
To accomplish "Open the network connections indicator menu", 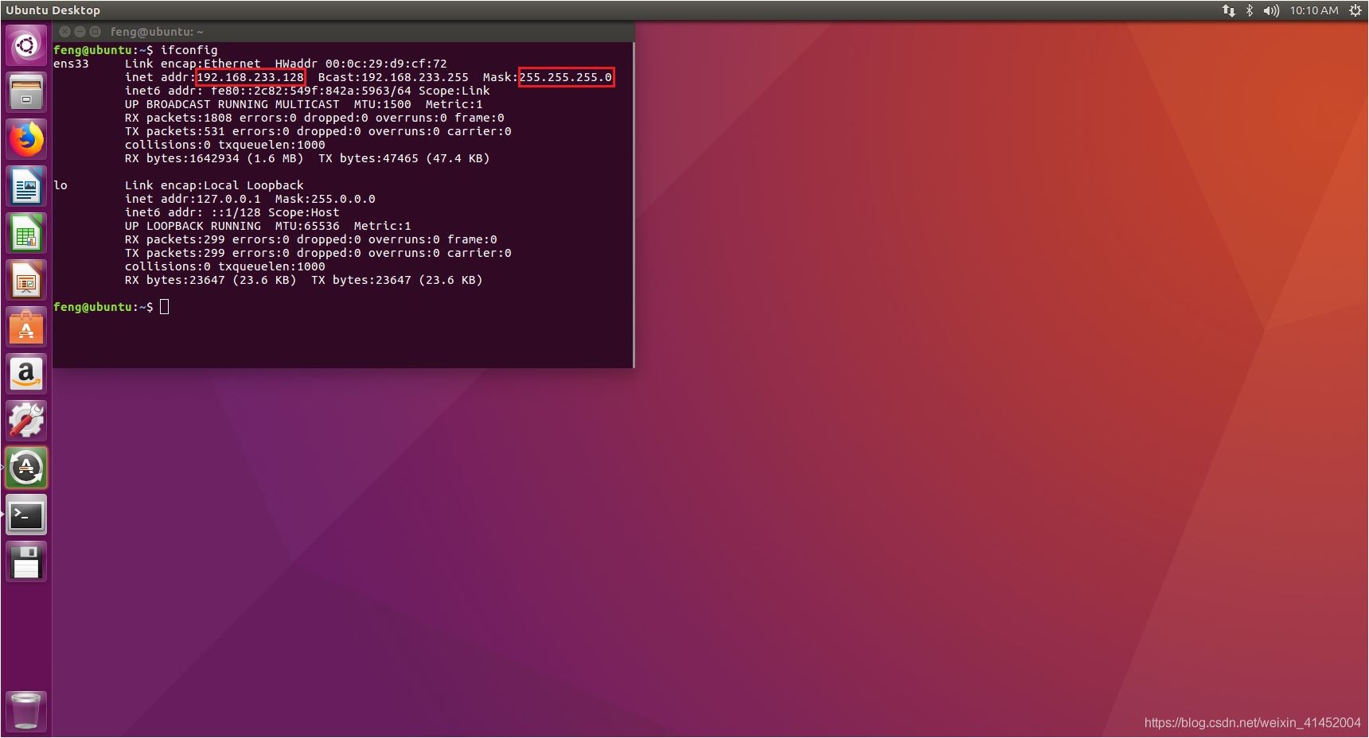I will [1229, 10].
